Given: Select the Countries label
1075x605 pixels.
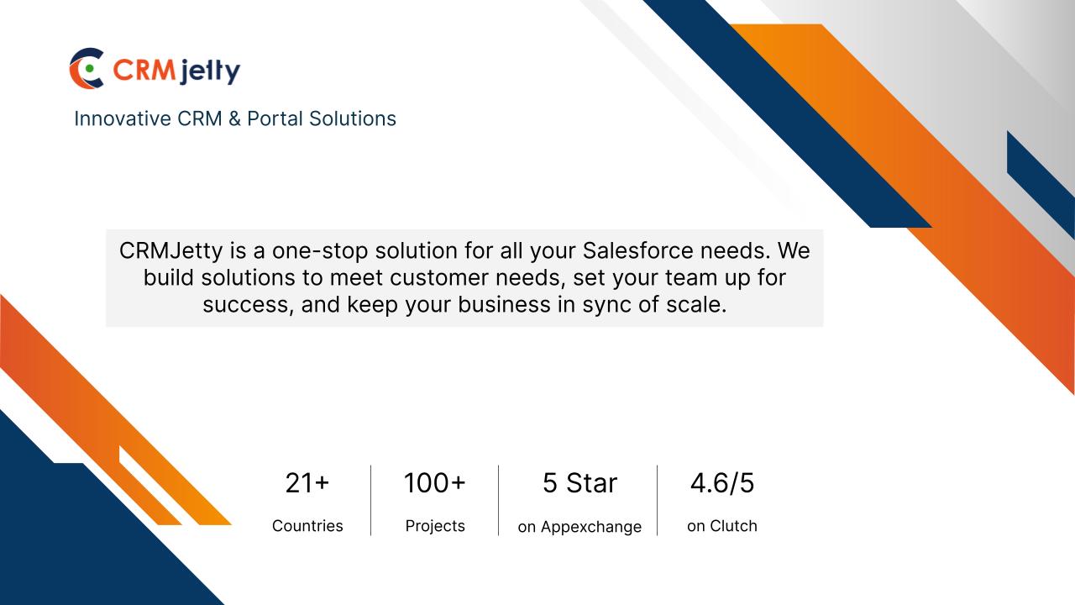Looking at the screenshot, I should (307, 526).
